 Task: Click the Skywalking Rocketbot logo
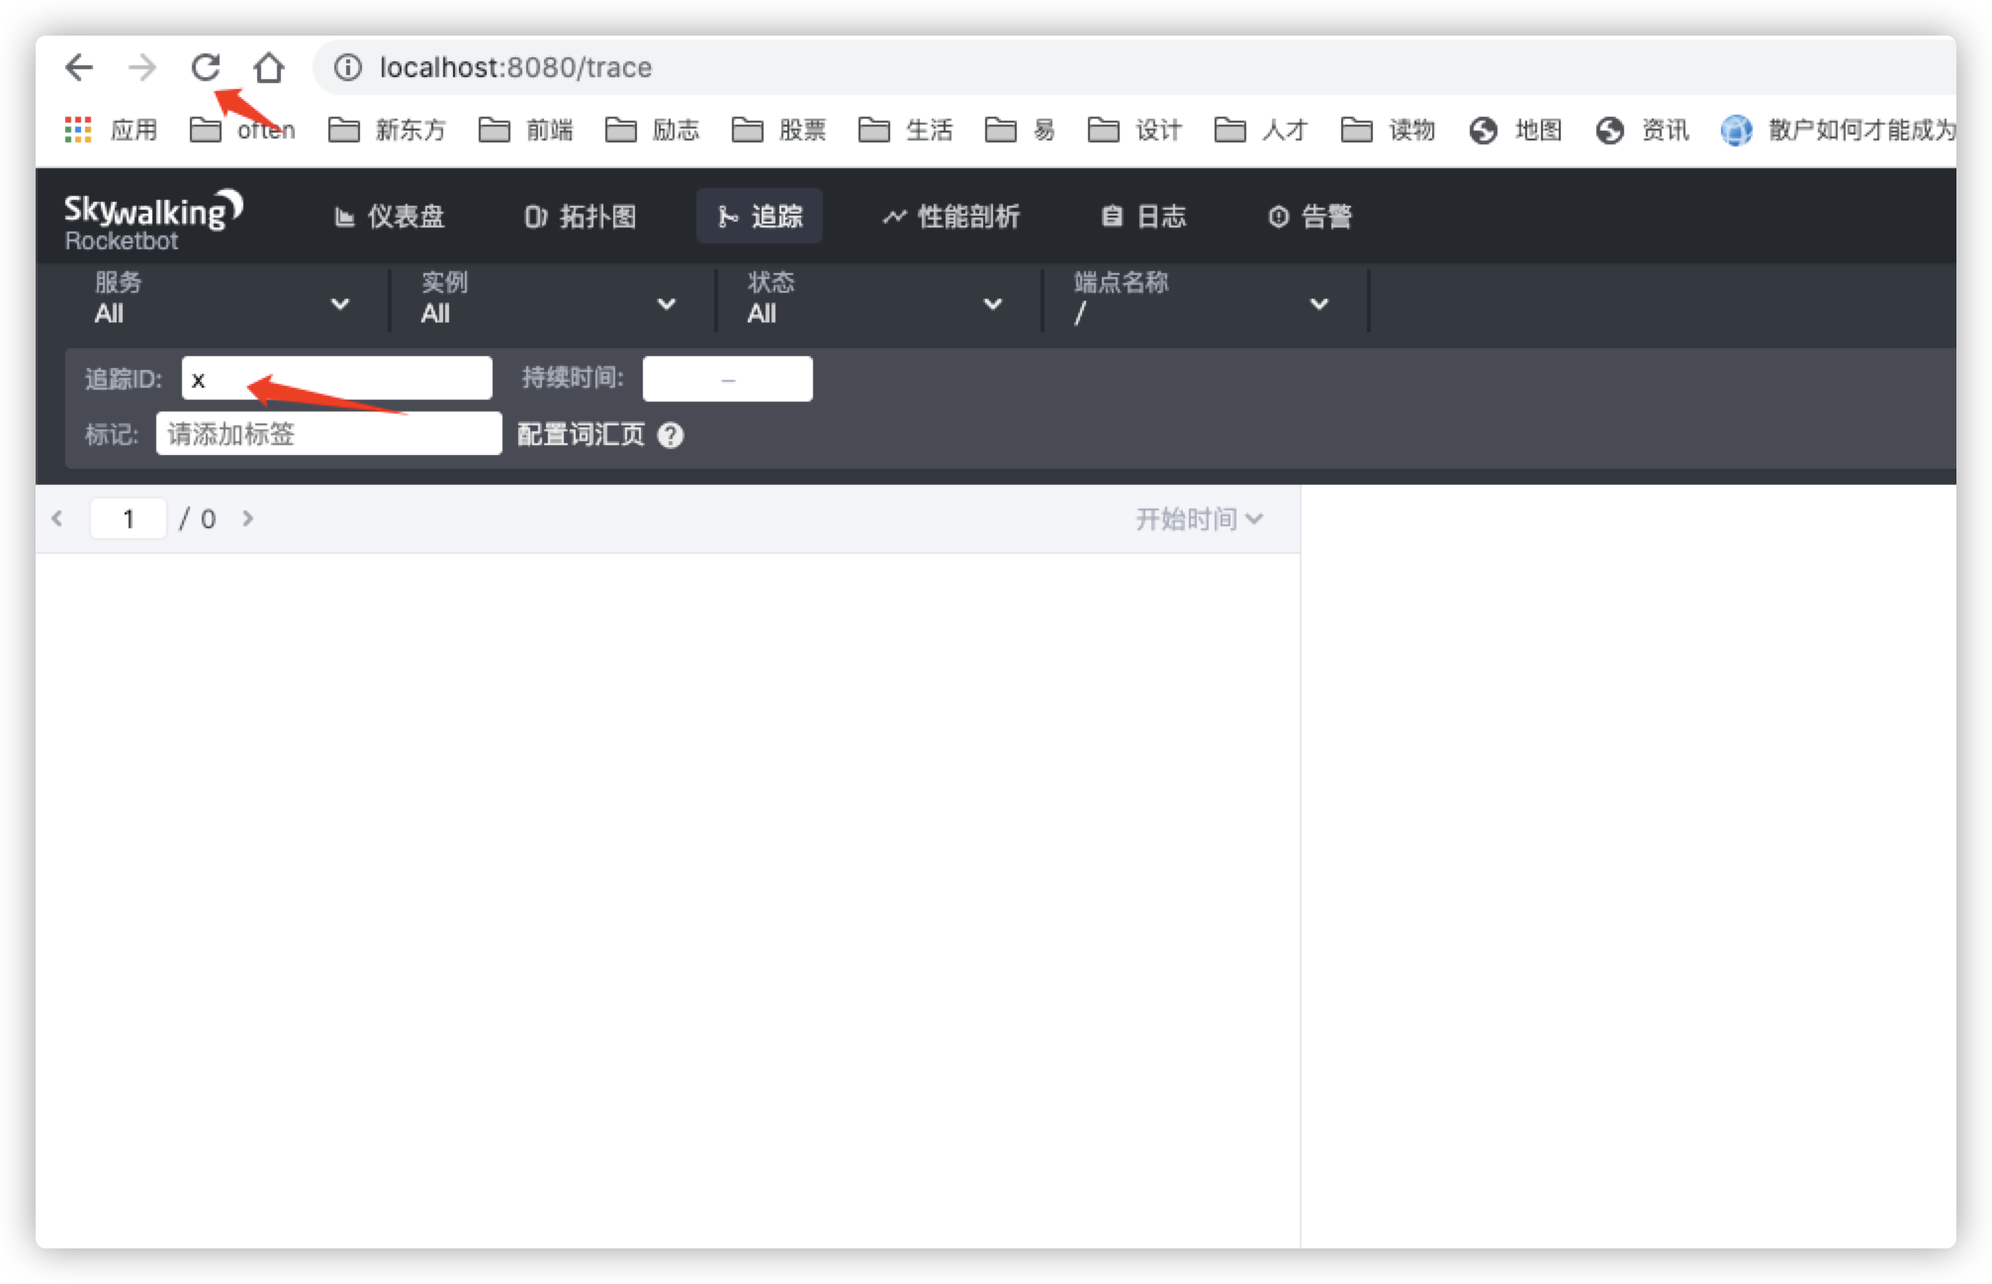pos(152,222)
